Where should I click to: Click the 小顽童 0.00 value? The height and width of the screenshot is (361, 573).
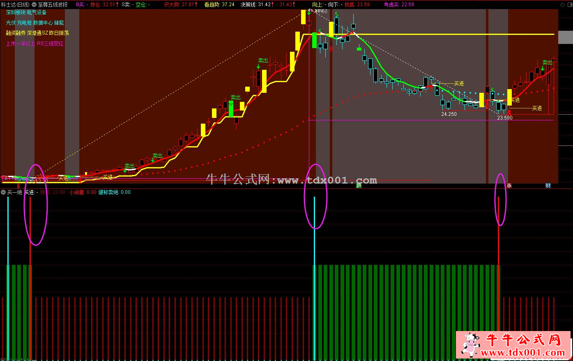click(83, 192)
